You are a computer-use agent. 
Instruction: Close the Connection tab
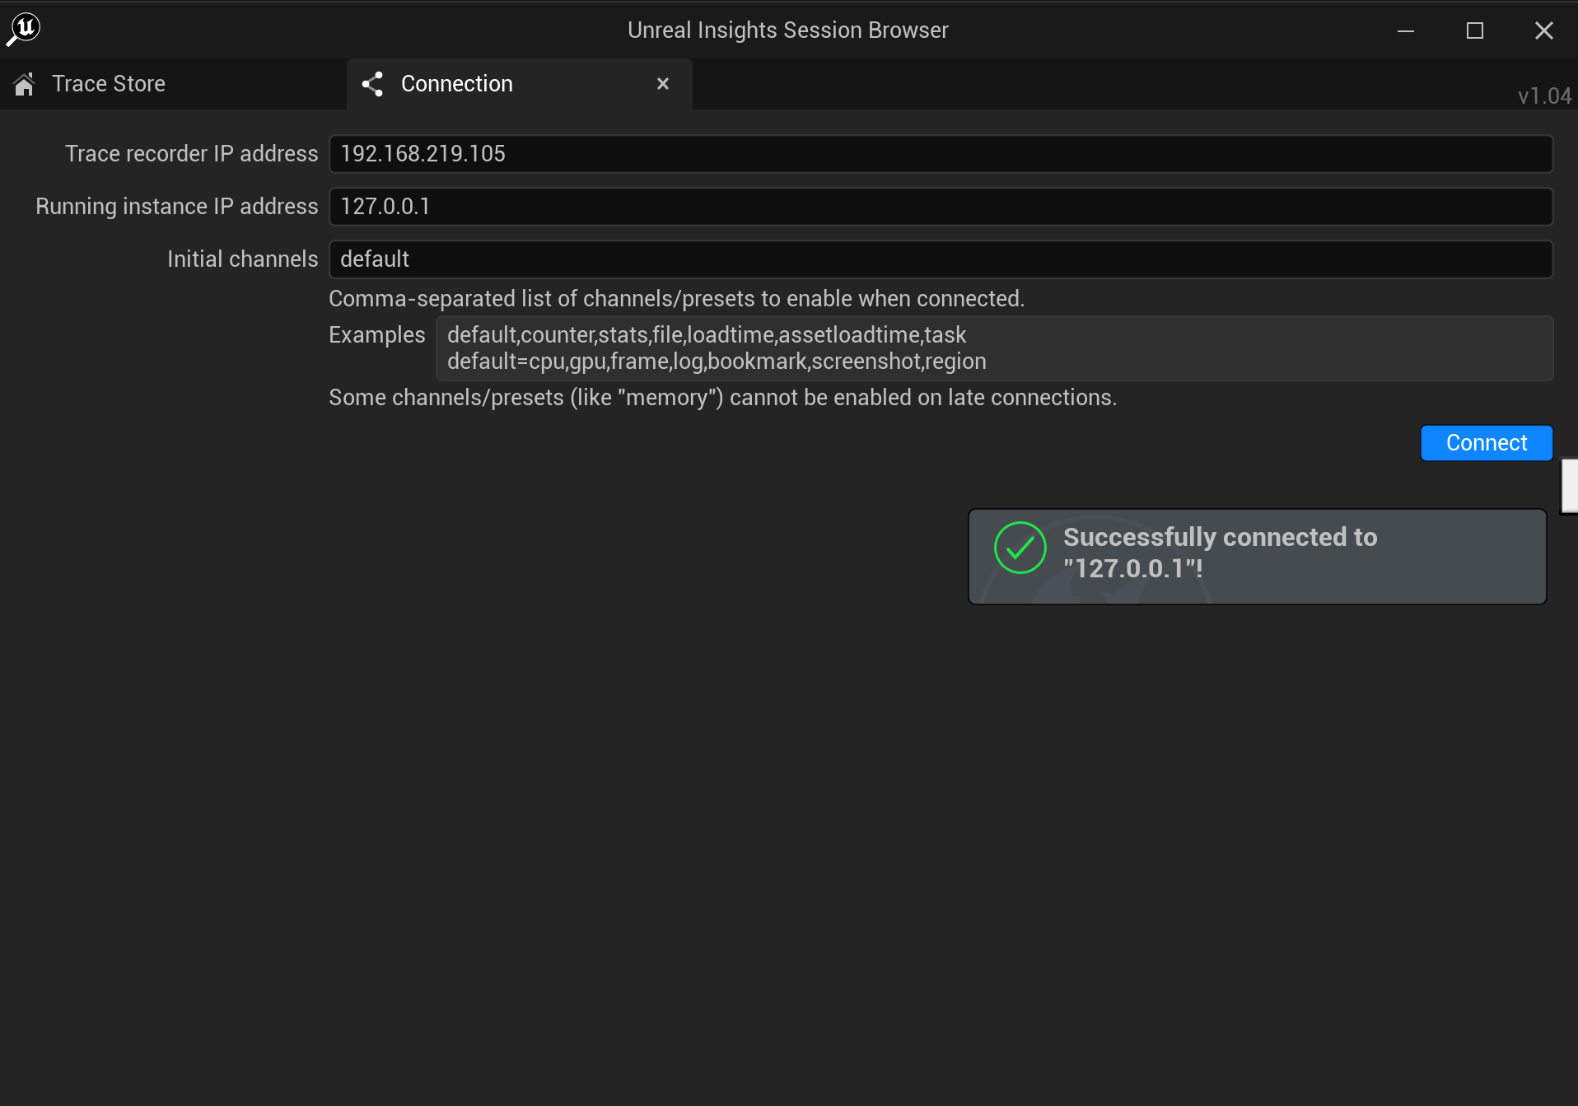663,84
